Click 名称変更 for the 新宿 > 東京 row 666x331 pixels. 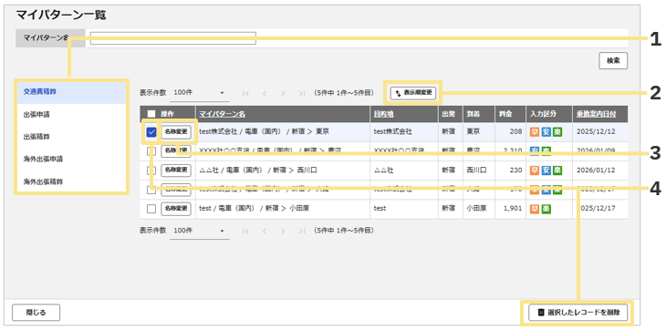point(176,132)
